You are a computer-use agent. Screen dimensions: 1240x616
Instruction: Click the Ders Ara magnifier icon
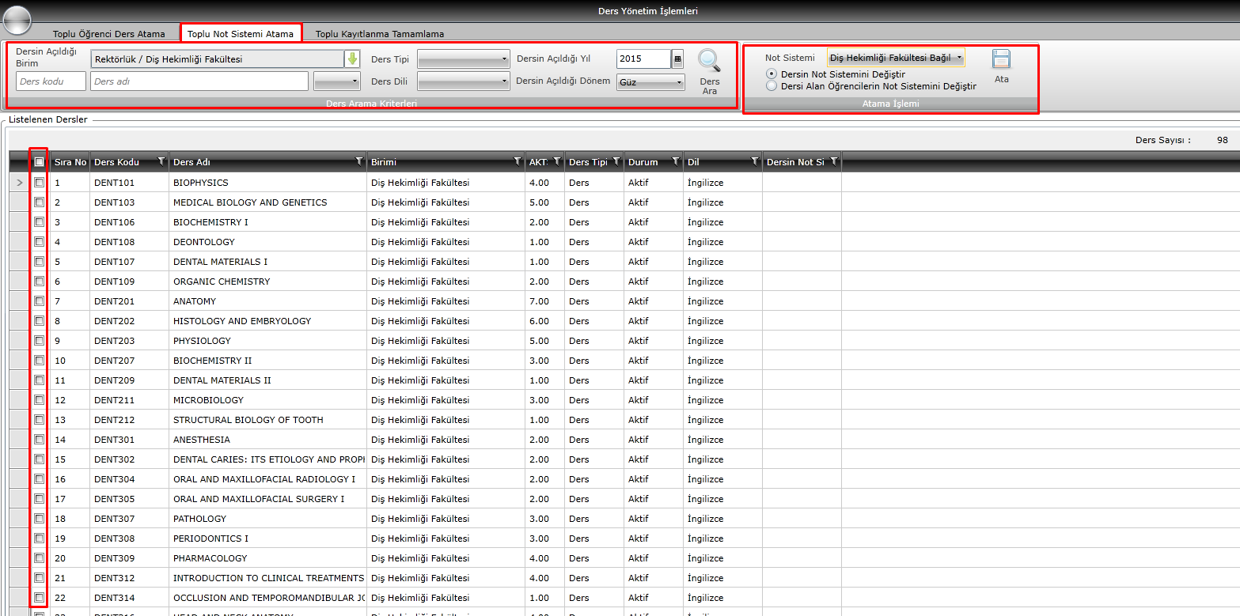(x=709, y=61)
